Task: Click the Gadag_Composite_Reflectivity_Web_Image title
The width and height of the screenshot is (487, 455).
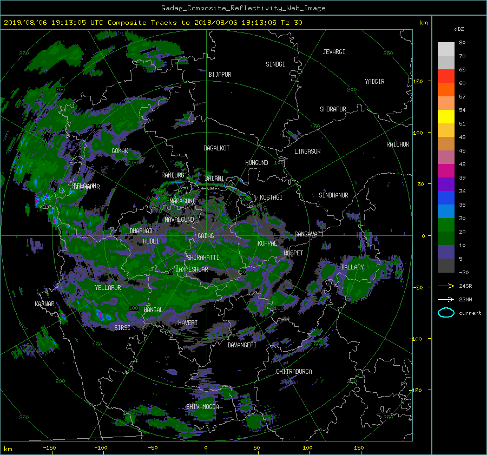Action: (x=243, y=8)
